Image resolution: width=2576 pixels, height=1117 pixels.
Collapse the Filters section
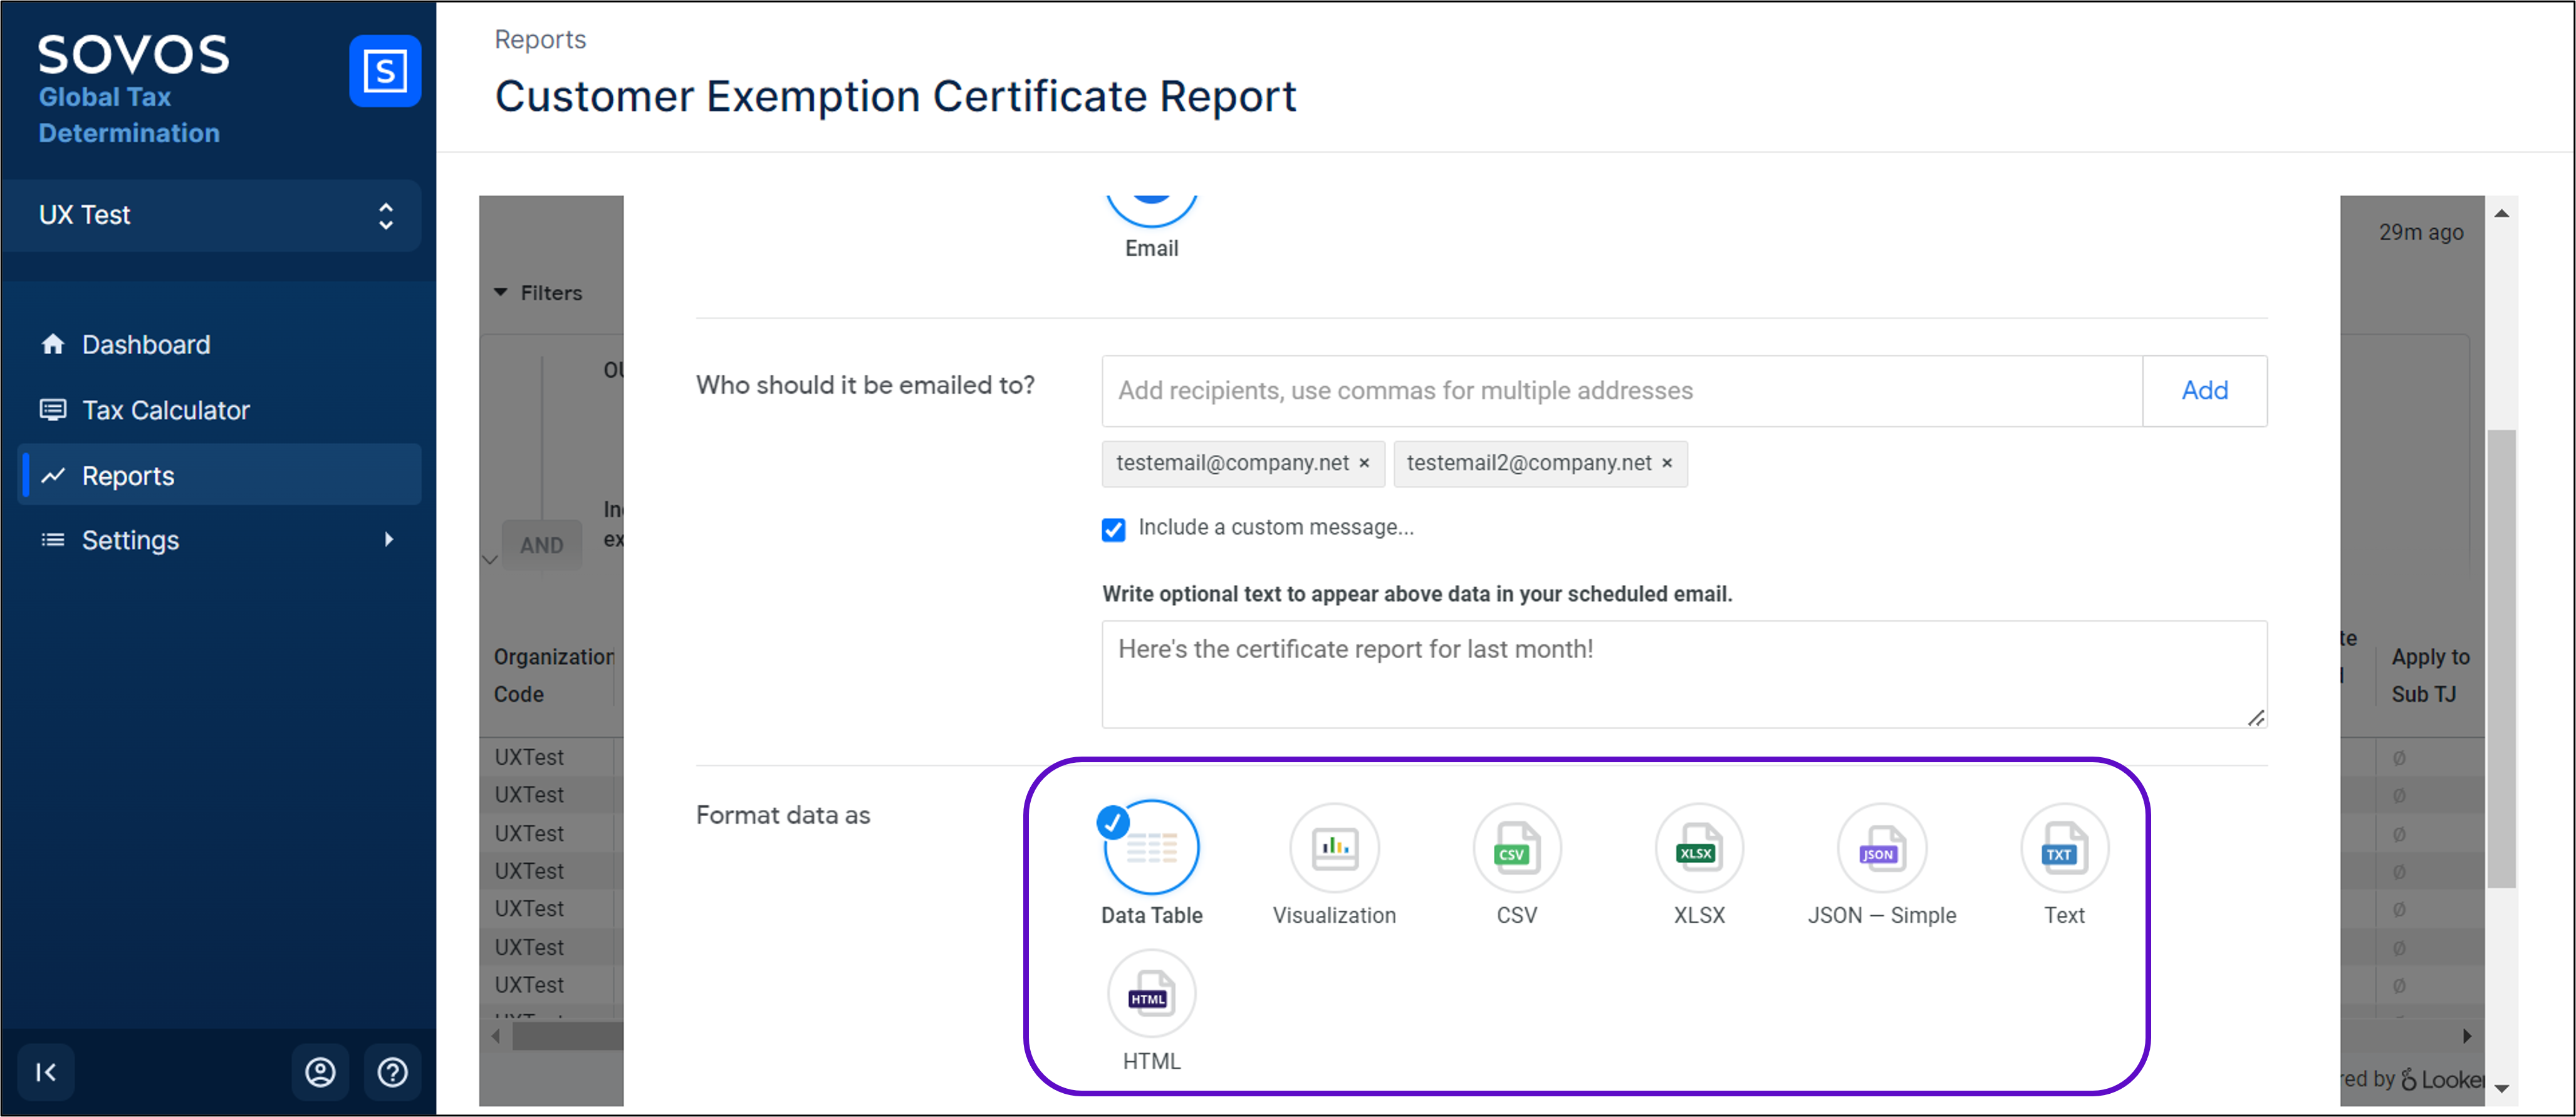click(501, 293)
